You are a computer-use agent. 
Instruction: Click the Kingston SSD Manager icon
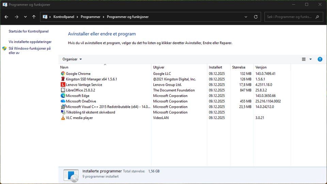tap(63, 79)
